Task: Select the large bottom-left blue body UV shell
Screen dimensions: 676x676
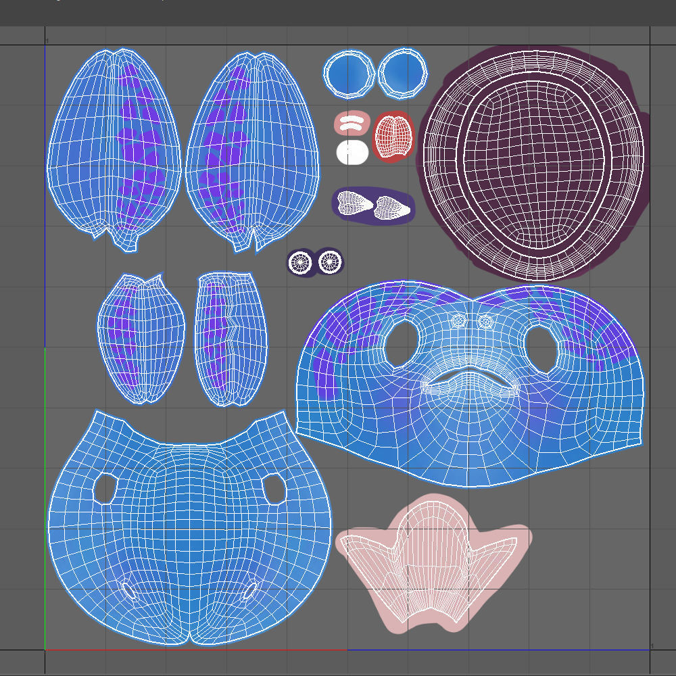Action: (x=190, y=528)
